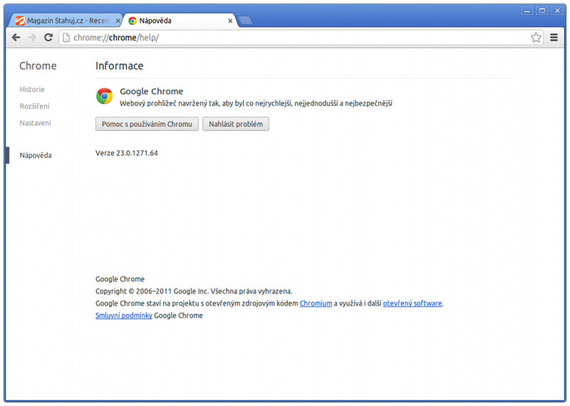The height and width of the screenshot is (406, 570).
Task: Click the Google Chrome product title
Action: [152, 91]
